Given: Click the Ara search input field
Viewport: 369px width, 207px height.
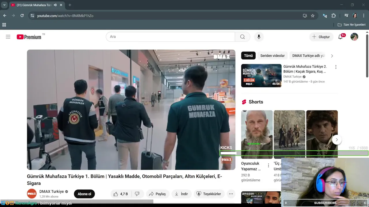Looking at the screenshot, I should pyautogui.click(x=170, y=37).
